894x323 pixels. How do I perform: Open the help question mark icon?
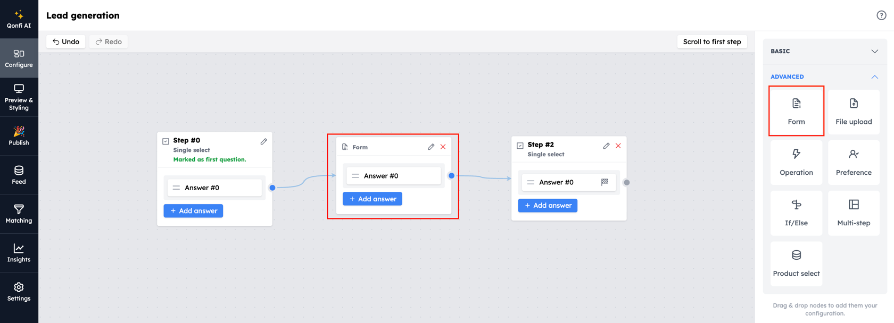click(881, 15)
